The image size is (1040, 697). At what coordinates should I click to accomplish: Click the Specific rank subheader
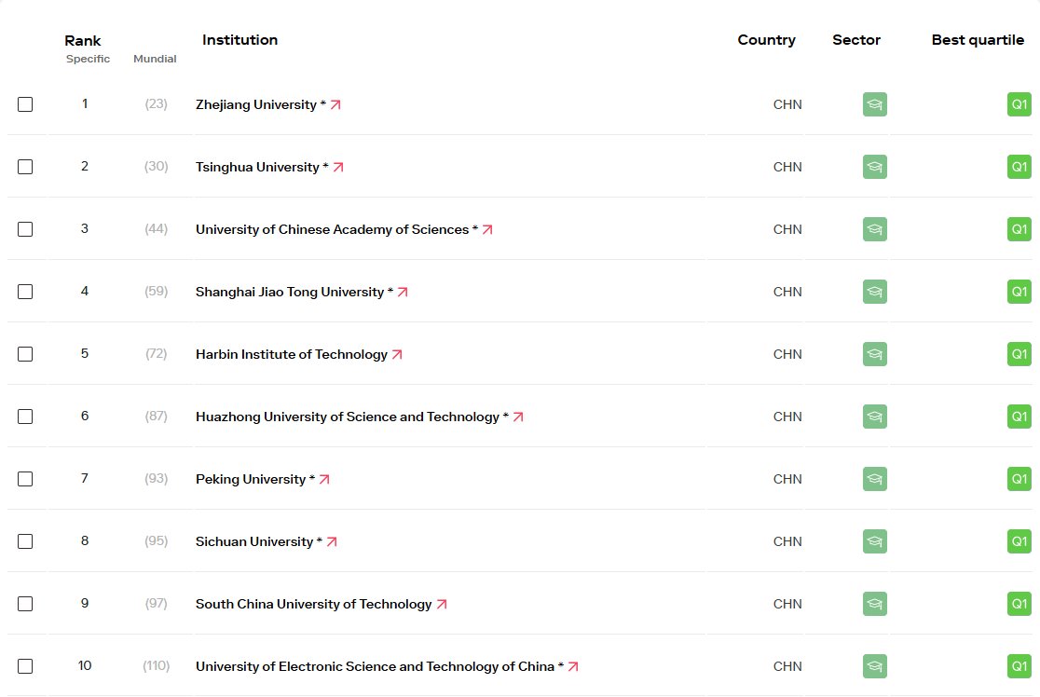(x=89, y=59)
